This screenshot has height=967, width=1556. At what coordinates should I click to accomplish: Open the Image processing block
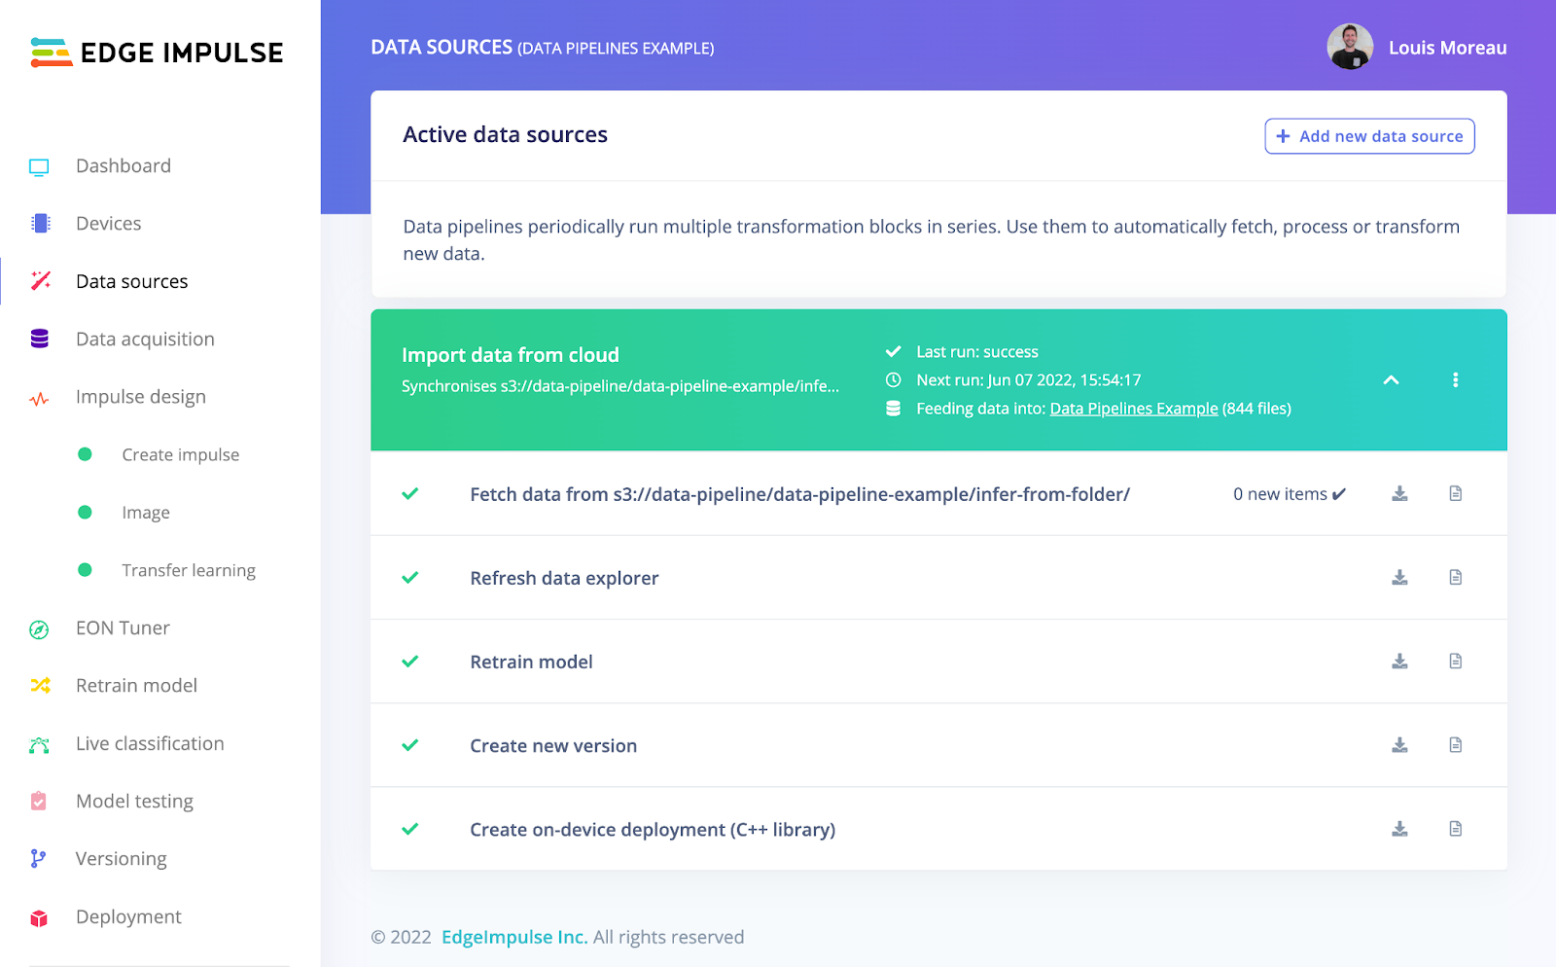pyautogui.click(x=146, y=513)
